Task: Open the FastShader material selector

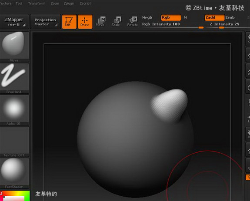Action: 14,173
